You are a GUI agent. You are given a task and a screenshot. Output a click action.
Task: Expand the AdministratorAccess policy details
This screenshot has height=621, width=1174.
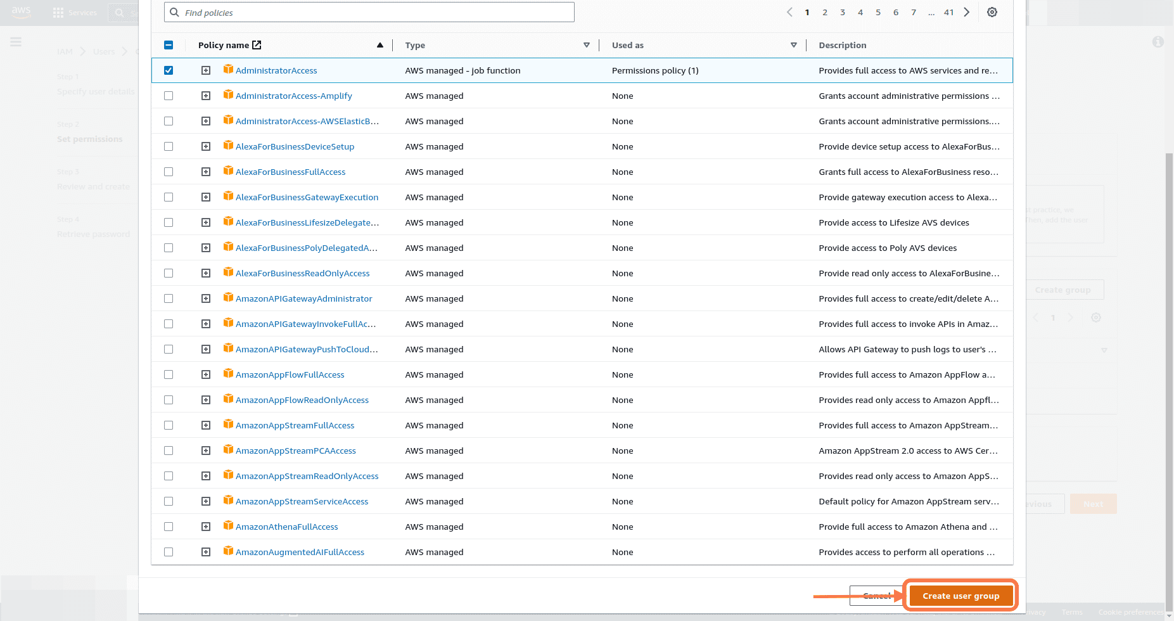pos(206,70)
